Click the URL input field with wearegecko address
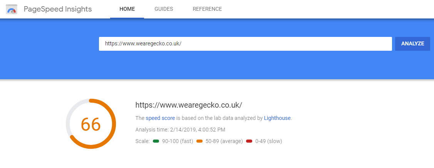This screenshot has height=168, width=434. [245, 44]
